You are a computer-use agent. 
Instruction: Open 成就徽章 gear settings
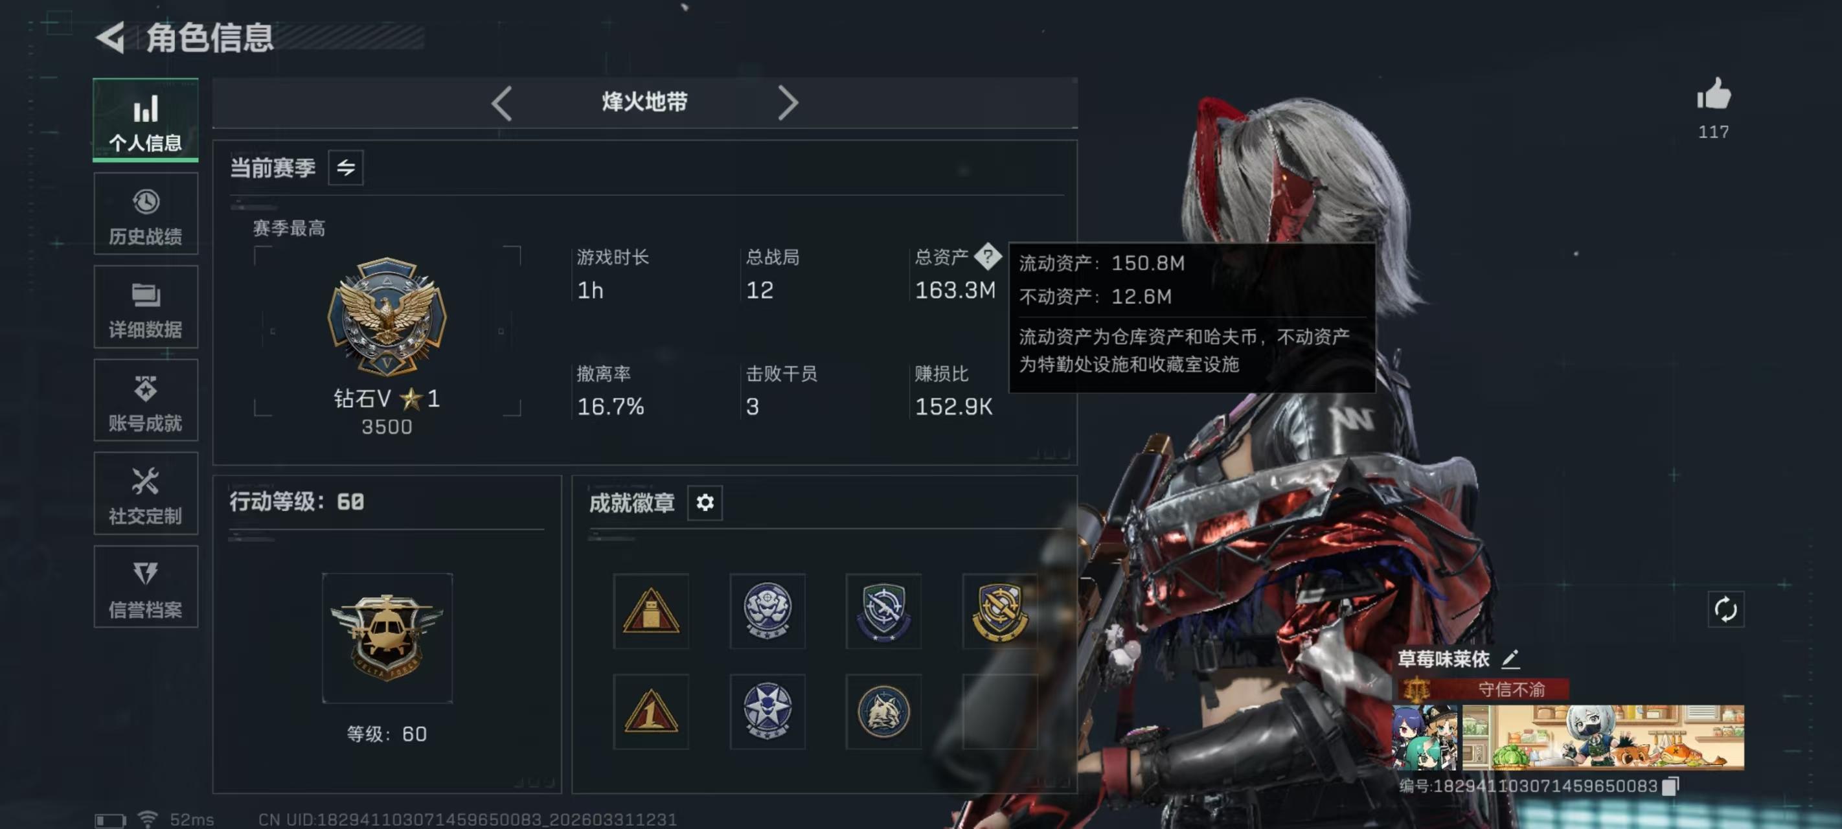tap(705, 502)
